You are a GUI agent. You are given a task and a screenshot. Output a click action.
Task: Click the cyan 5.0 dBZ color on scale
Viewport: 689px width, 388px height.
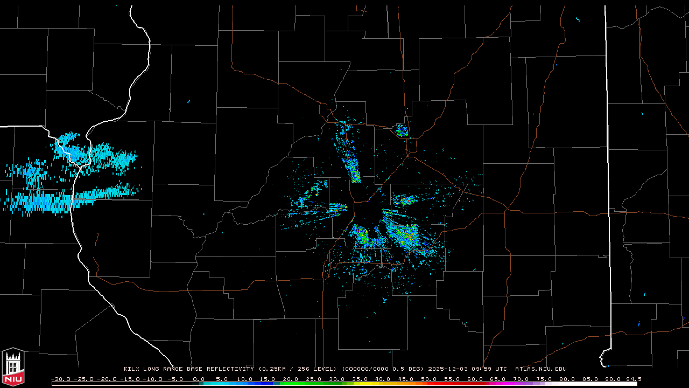coord(222,384)
